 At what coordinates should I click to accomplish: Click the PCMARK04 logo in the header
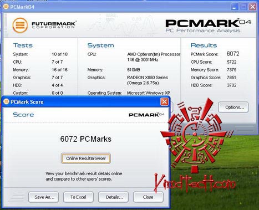(208, 25)
